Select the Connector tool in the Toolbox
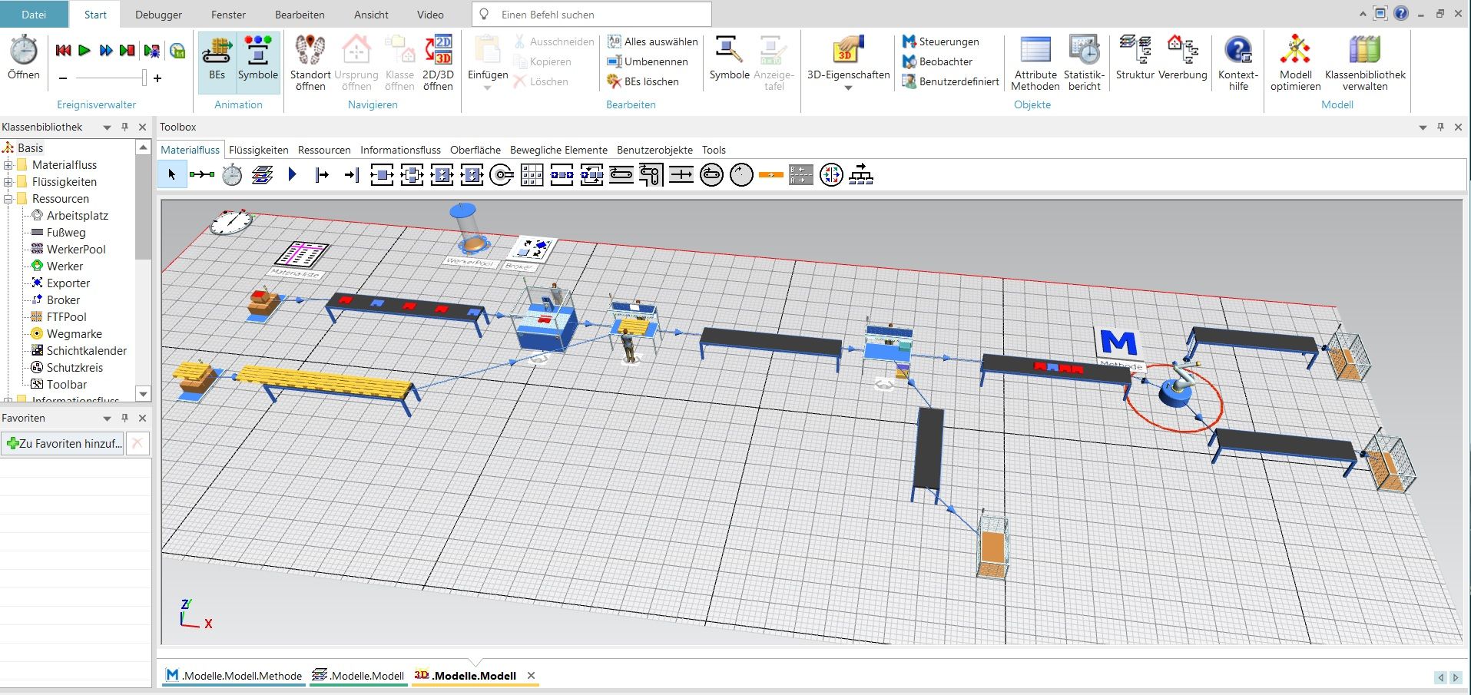This screenshot has width=1471, height=695. 201,175
